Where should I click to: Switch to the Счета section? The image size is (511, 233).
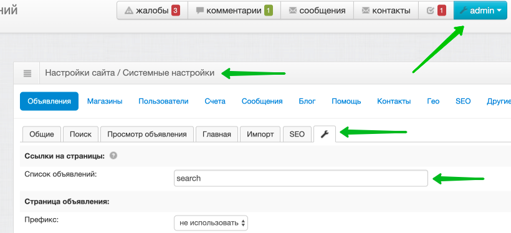pyautogui.click(x=215, y=102)
